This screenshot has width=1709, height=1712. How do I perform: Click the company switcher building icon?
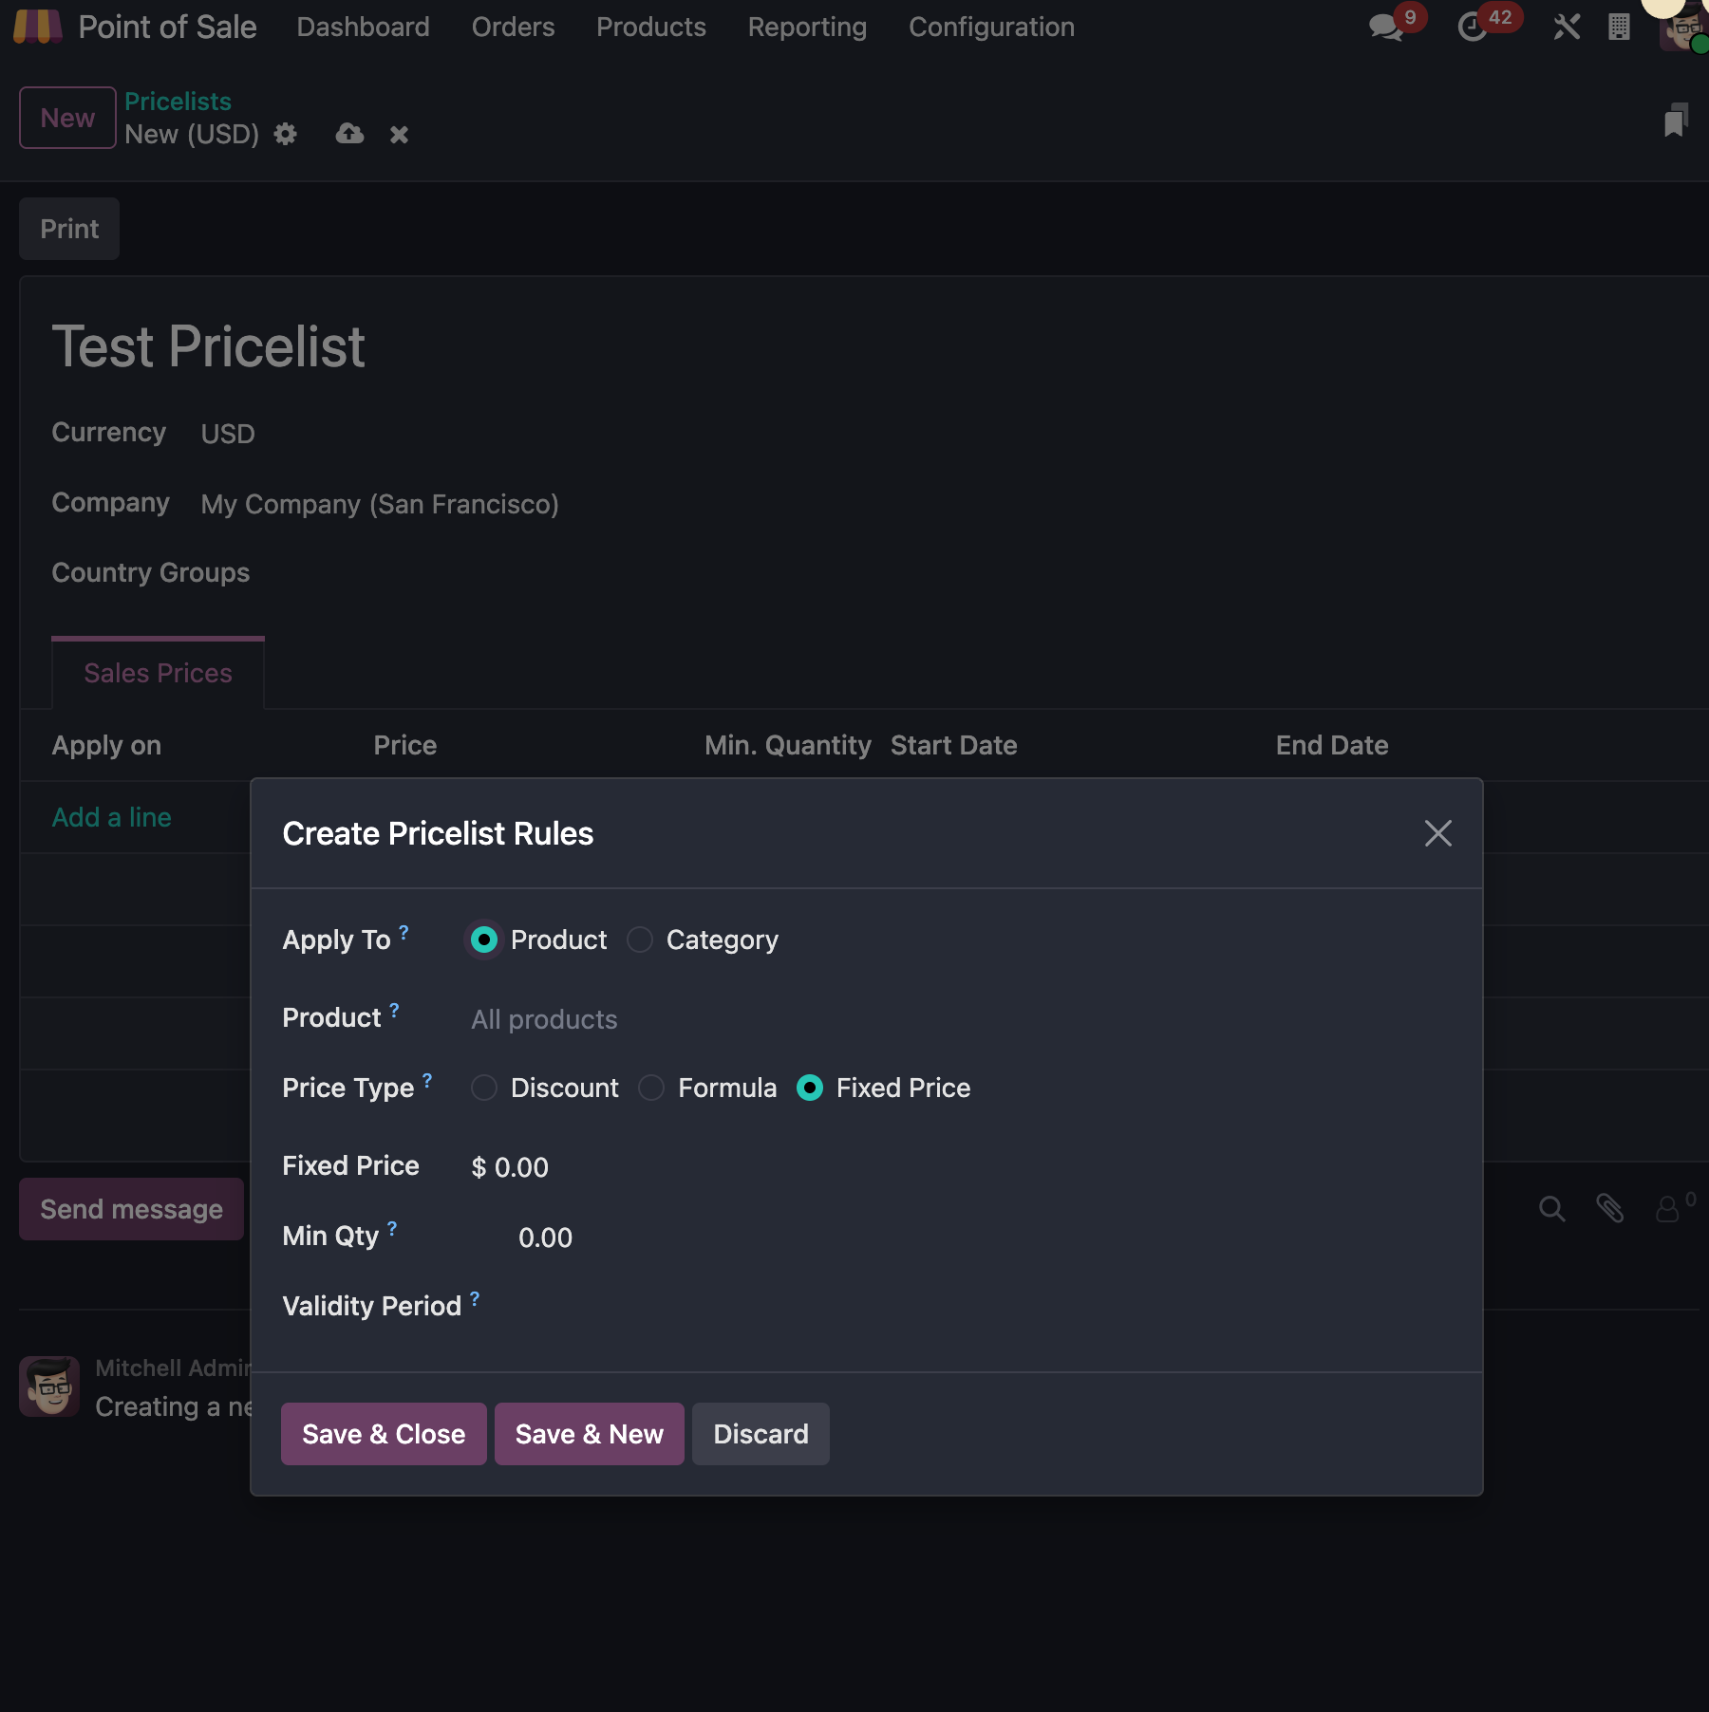1619,27
